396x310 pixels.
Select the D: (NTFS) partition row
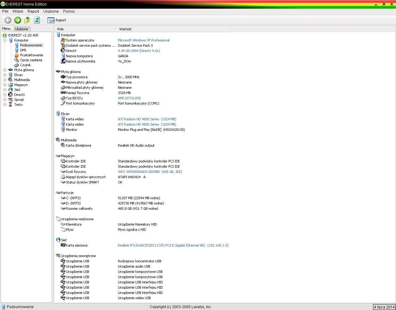(x=143, y=203)
